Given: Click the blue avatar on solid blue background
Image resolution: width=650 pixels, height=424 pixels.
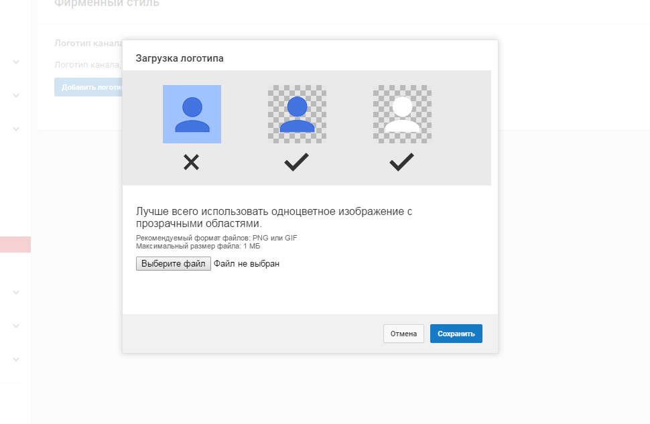Looking at the screenshot, I should [x=192, y=114].
